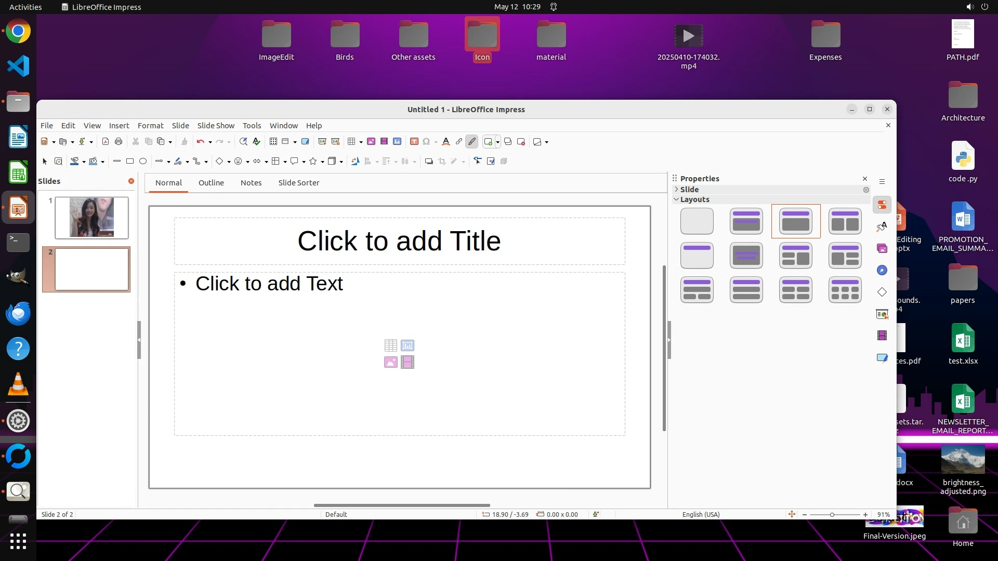Insert a text box using toolbar icon
Image resolution: width=998 pixels, height=561 pixels.
coord(414,141)
